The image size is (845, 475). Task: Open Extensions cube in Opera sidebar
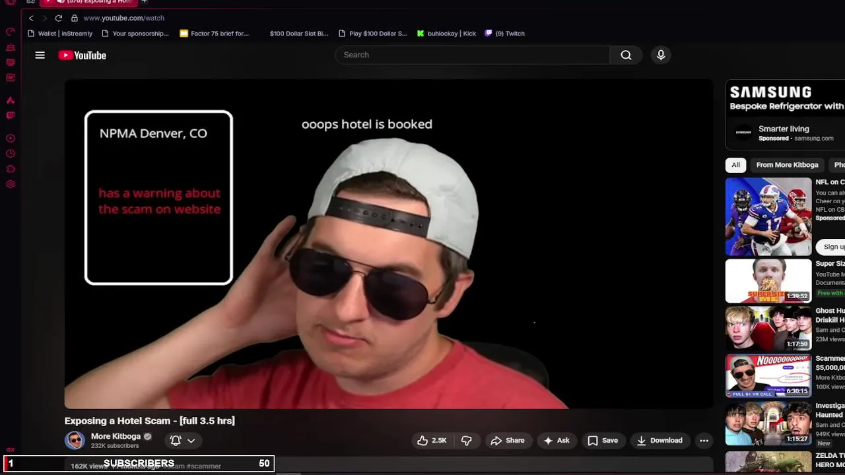11,169
